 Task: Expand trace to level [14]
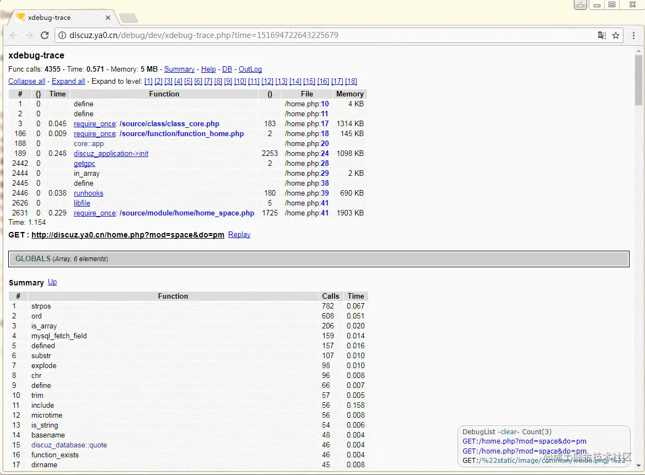[295, 81]
